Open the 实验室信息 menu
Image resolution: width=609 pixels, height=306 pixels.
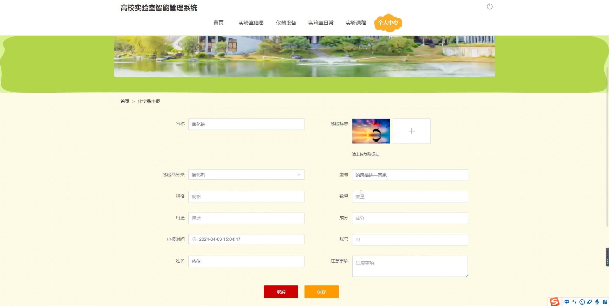251,22
